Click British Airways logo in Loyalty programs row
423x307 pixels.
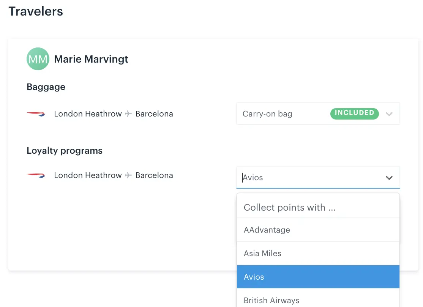click(x=36, y=175)
